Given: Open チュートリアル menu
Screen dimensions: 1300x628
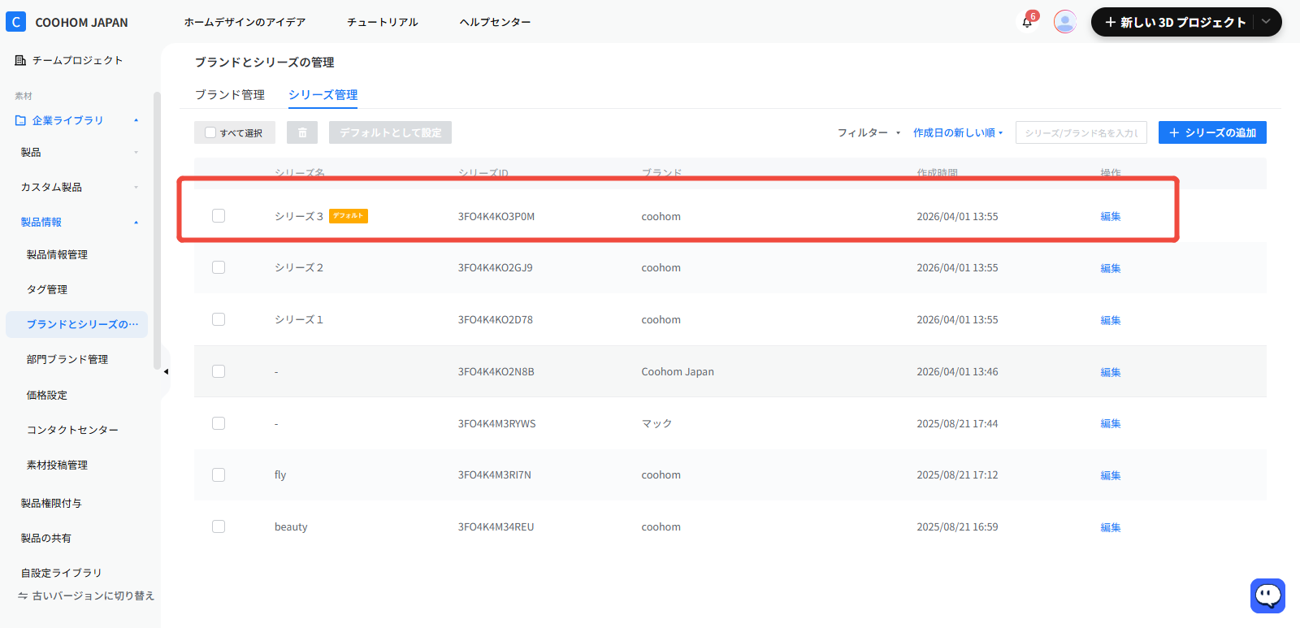Looking at the screenshot, I should [x=382, y=22].
